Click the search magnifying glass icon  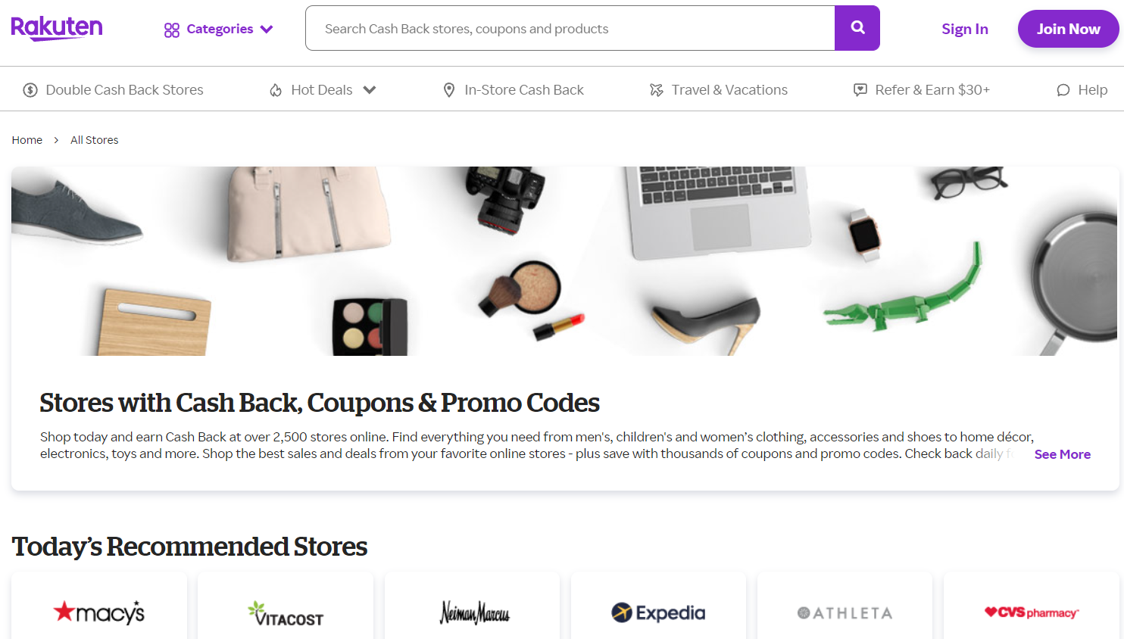pos(857,28)
